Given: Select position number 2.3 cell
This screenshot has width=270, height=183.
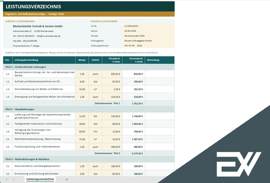Looking at the screenshot, I should pos(8,131).
